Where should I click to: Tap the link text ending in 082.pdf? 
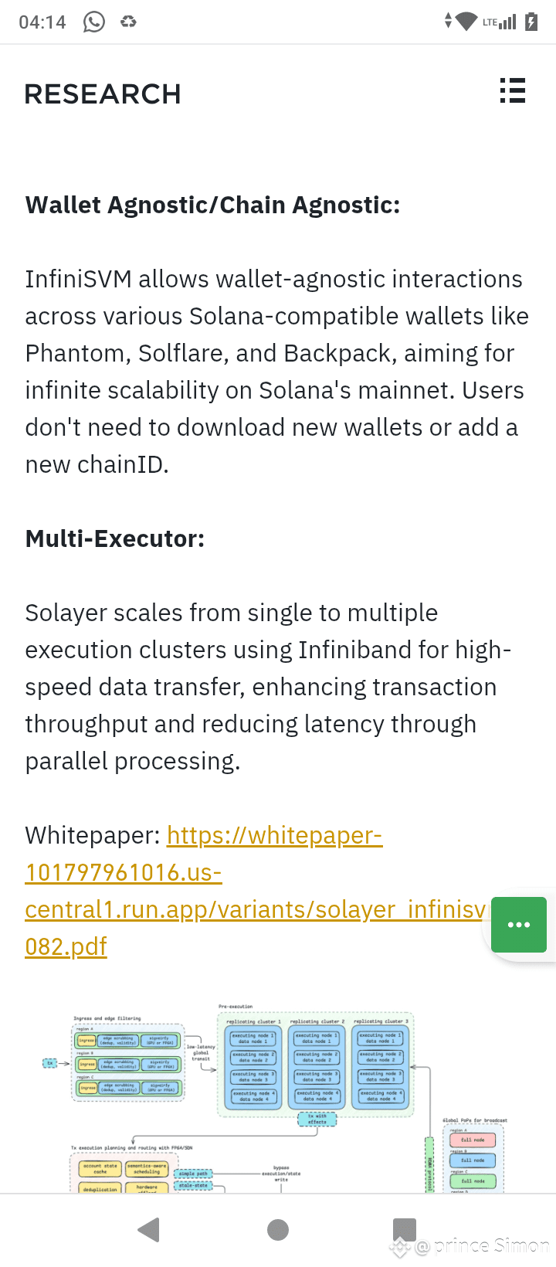[x=66, y=946]
